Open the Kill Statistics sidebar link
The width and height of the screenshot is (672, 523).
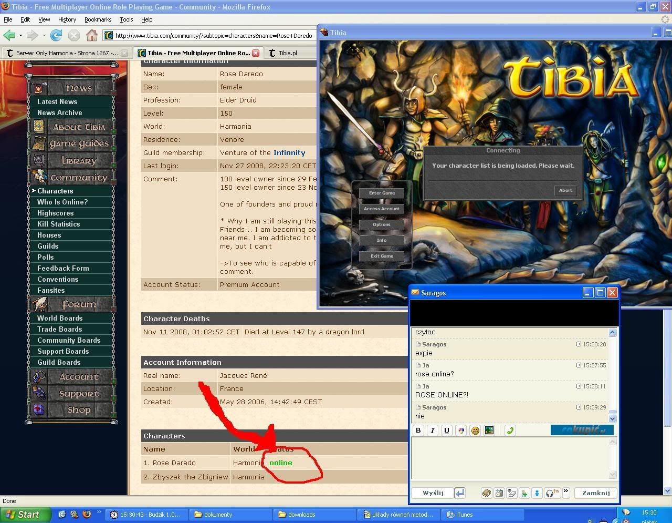coord(58,224)
